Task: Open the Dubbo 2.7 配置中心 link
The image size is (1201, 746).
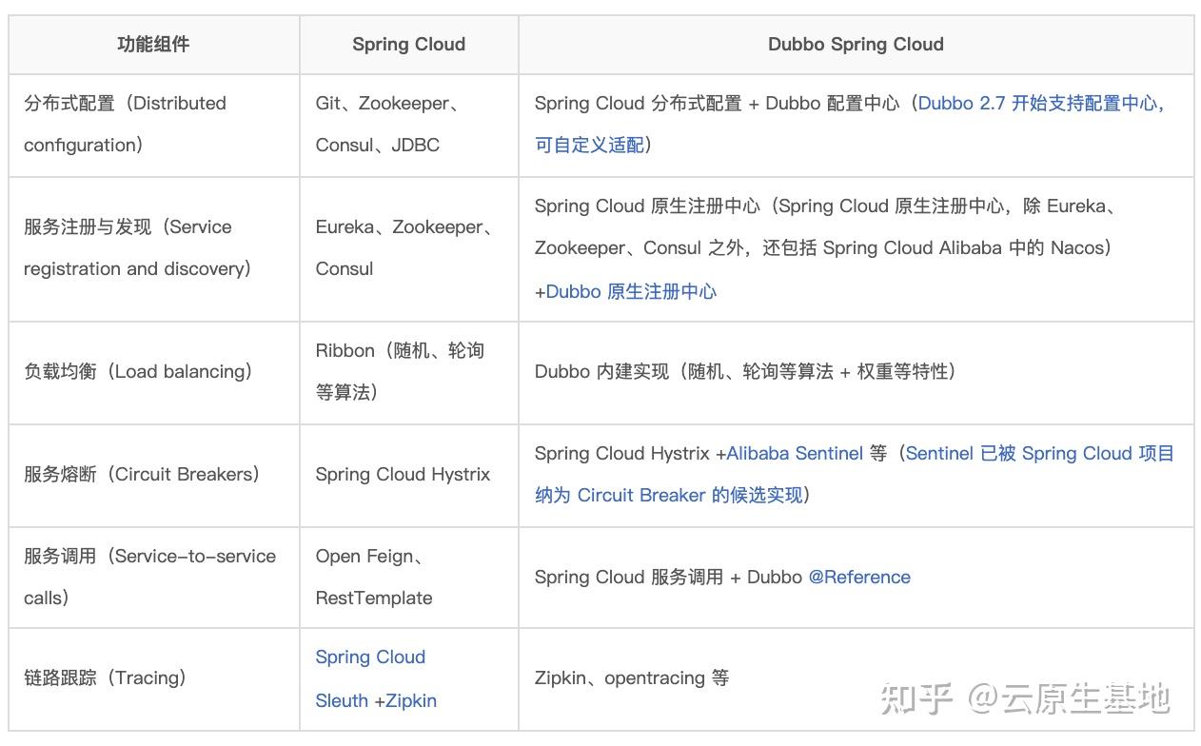Action: [x=850, y=124]
